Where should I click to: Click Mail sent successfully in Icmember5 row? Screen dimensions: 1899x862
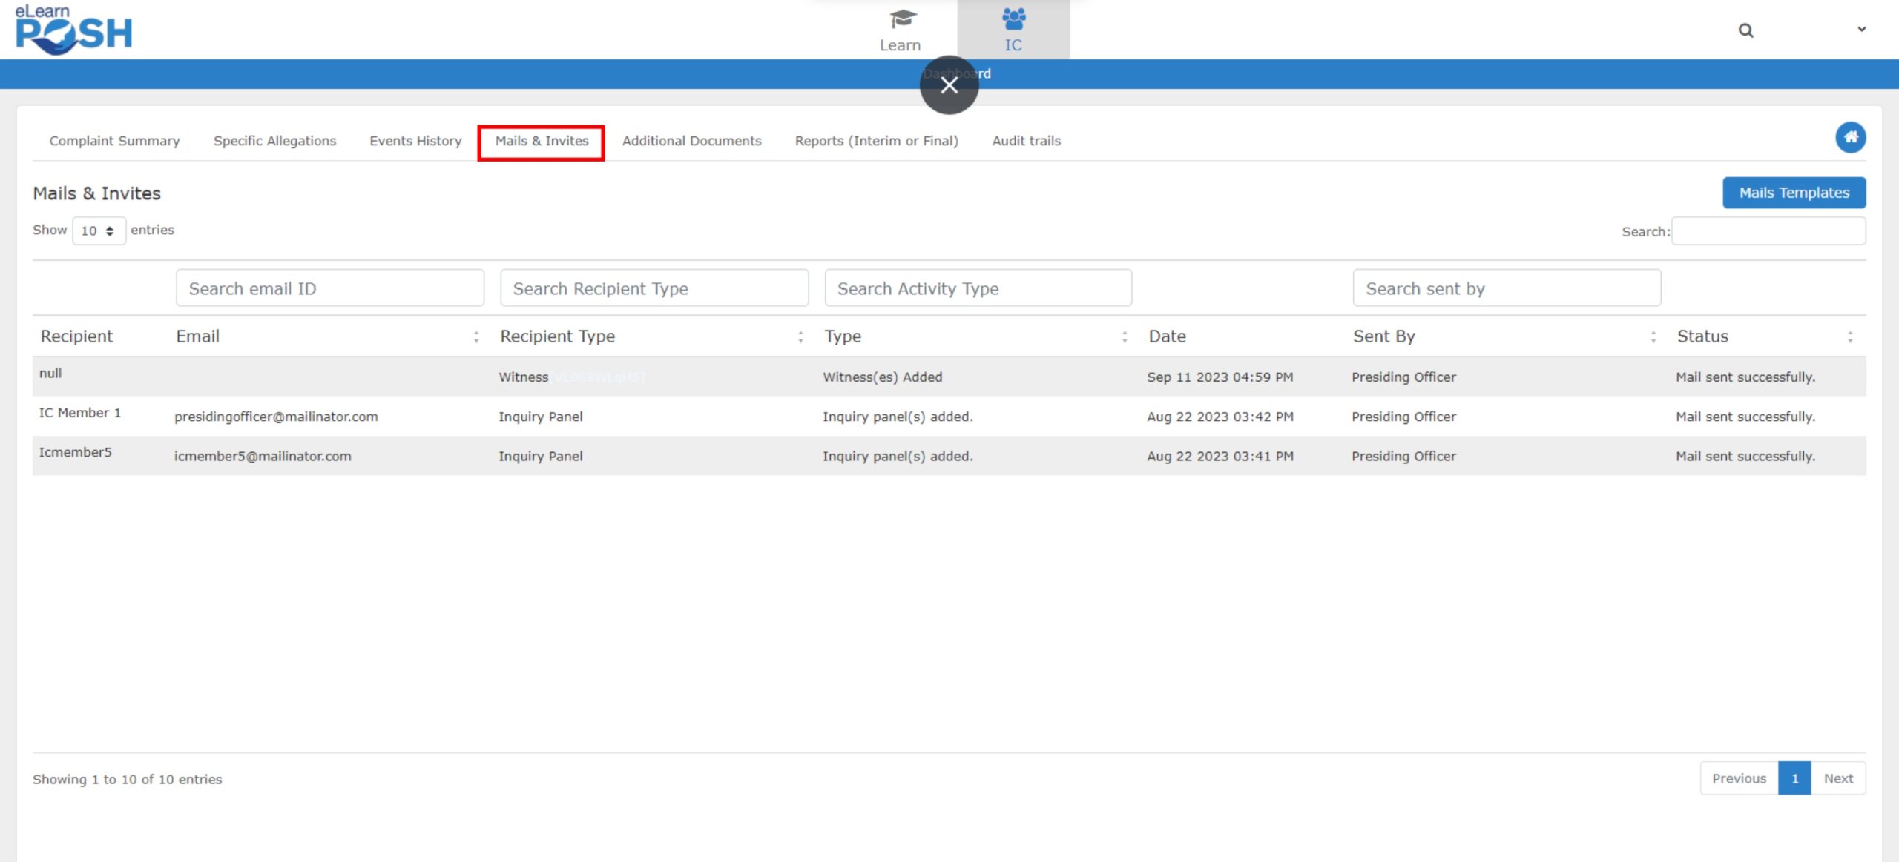click(x=1745, y=456)
